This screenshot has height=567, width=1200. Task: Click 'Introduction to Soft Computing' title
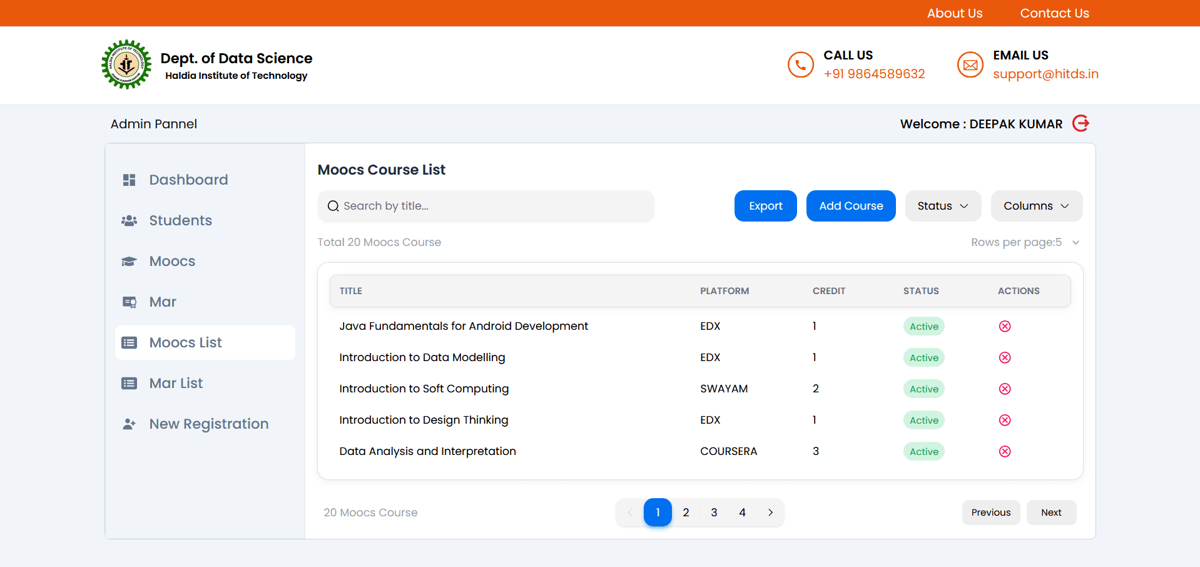click(x=424, y=389)
